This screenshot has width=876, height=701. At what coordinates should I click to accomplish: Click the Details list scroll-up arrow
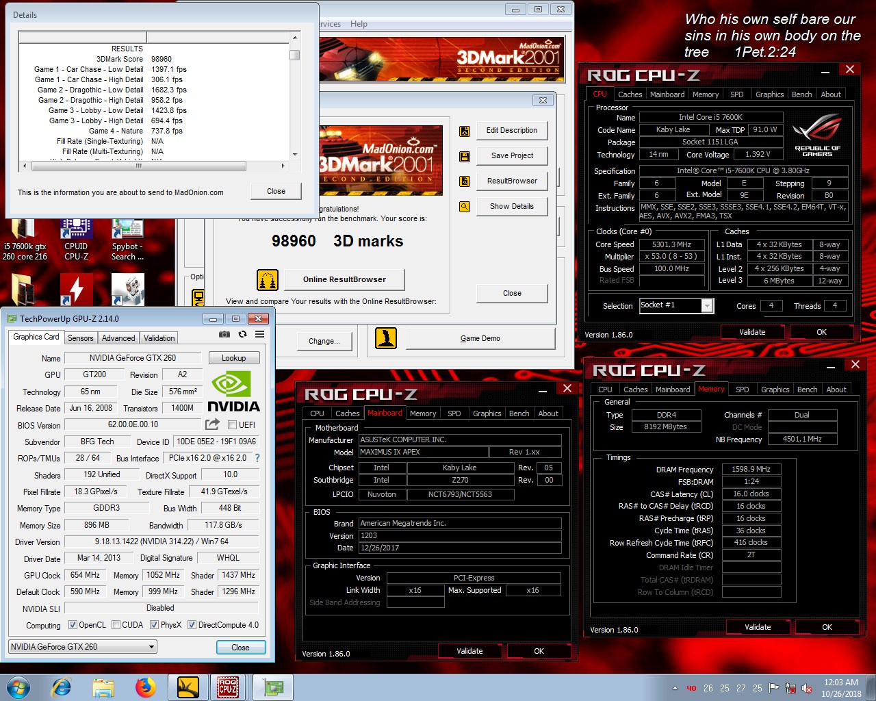pyautogui.click(x=295, y=38)
